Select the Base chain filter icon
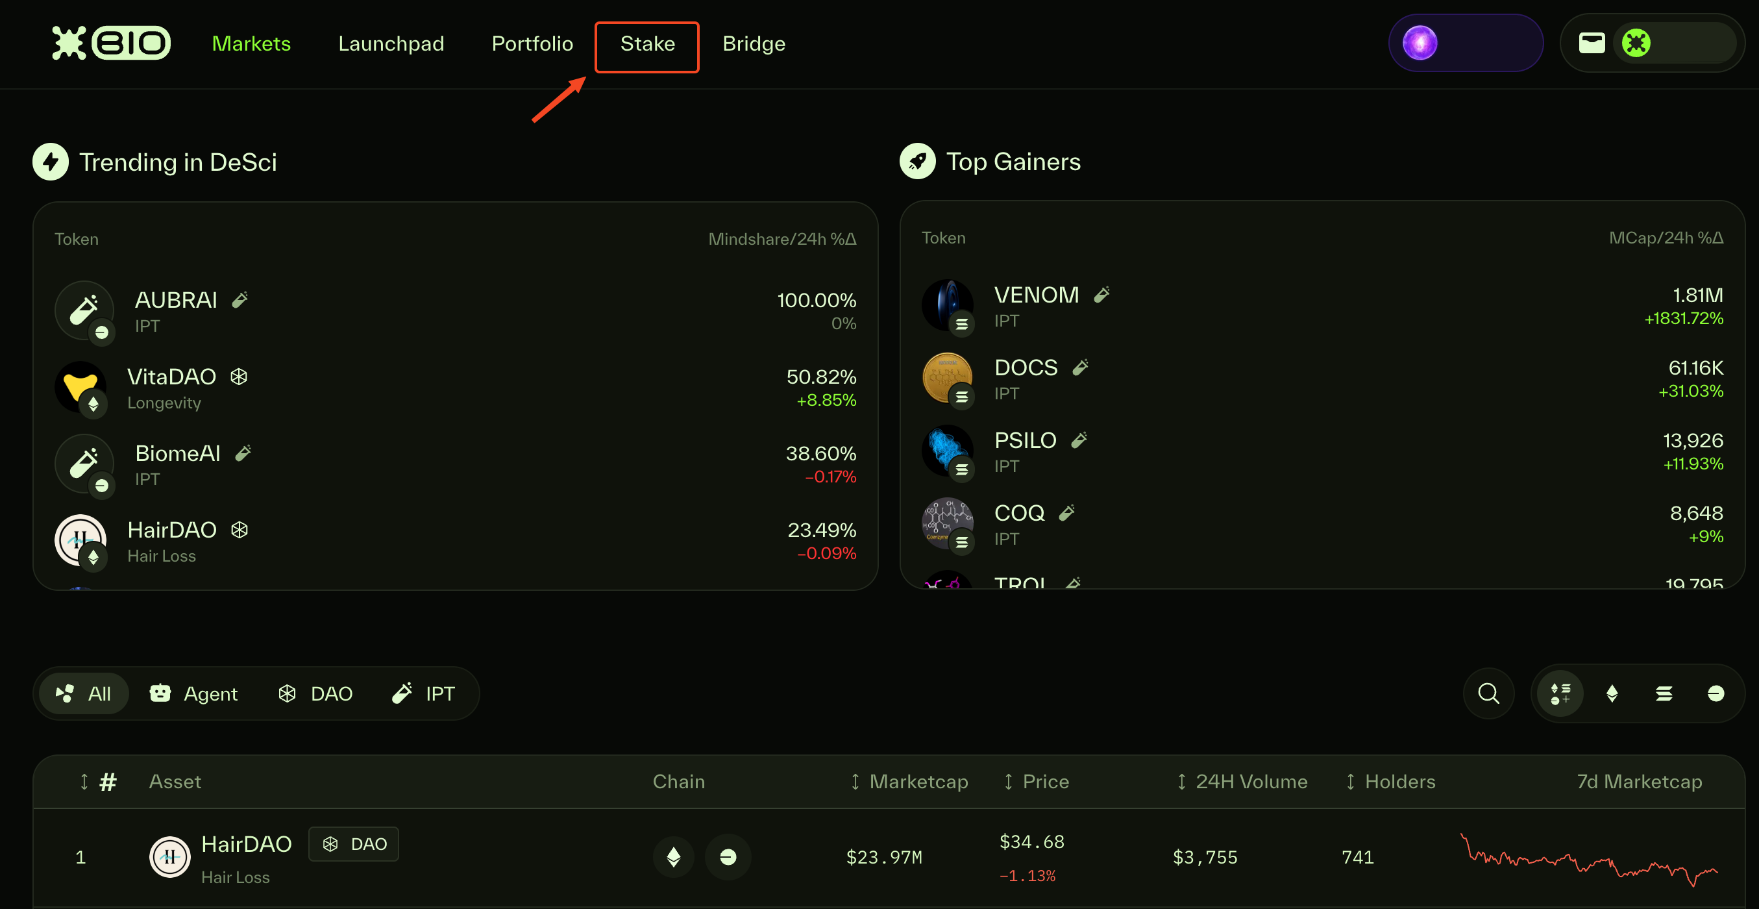 point(1716,693)
